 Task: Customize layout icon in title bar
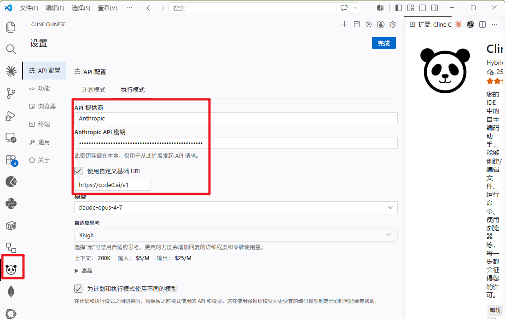coord(411,8)
